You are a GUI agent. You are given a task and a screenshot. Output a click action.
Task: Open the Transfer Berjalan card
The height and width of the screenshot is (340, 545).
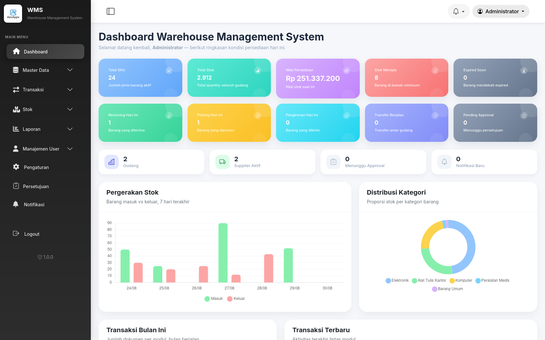click(406, 123)
